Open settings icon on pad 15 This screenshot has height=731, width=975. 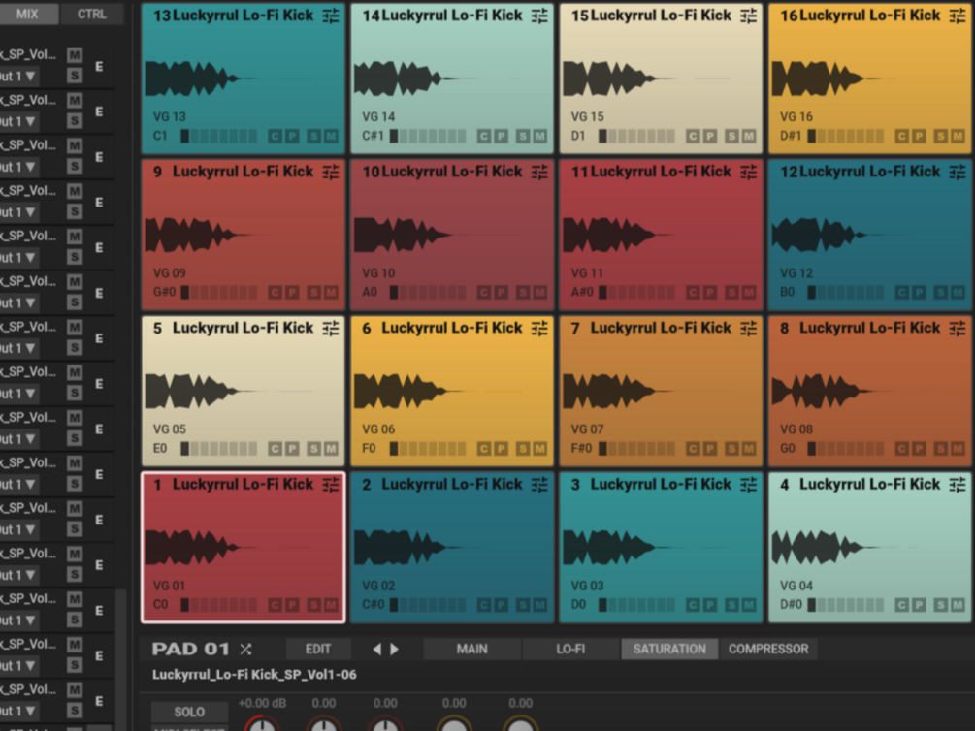click(749, 16)
